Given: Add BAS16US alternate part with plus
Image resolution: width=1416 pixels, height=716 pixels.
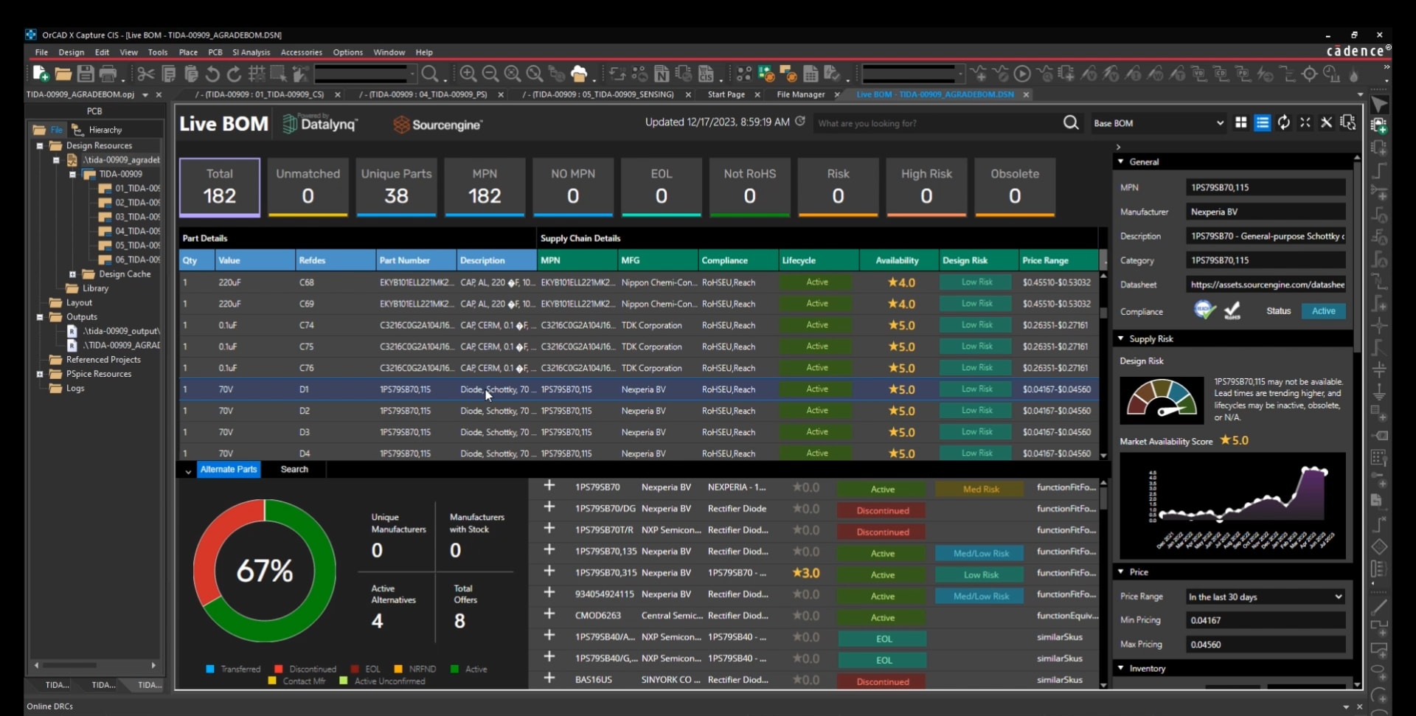Looking at the screenshot, I should click(549, 678).
